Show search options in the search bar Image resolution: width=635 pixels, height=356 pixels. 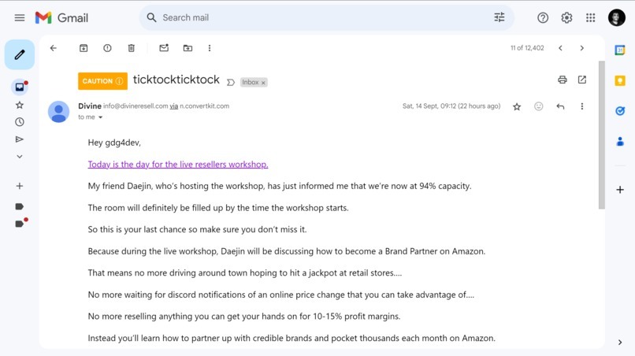tap(499, 17)
